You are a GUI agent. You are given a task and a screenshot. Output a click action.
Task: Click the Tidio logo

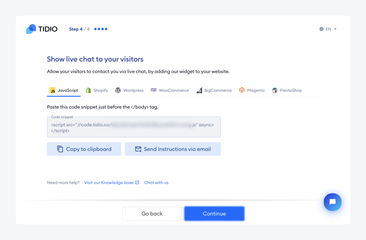tap(41, 29)
